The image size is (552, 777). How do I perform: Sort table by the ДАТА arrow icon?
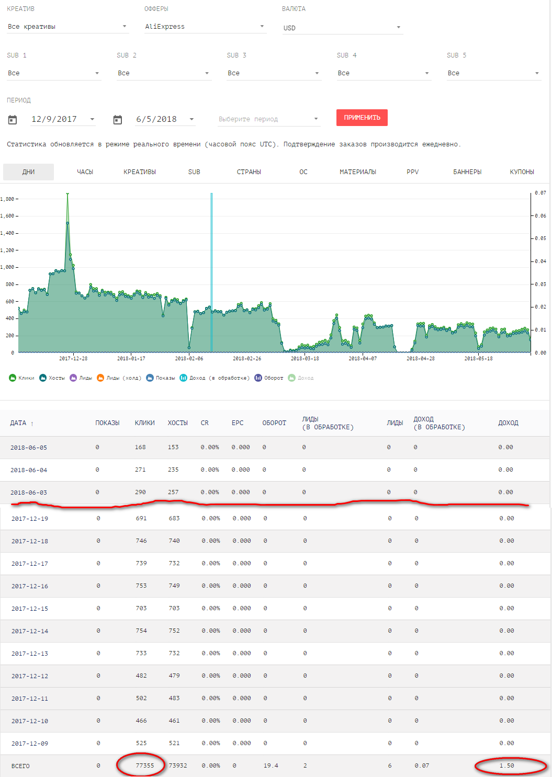(x=32, y=424)
